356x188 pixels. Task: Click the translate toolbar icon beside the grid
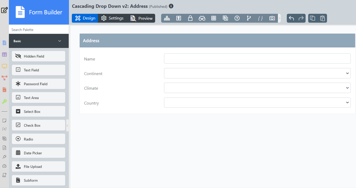(225, 18)
